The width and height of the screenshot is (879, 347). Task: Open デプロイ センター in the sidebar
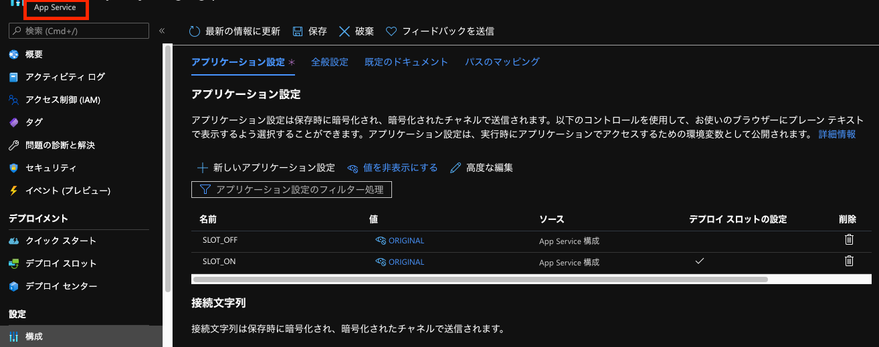pos(62,286)
